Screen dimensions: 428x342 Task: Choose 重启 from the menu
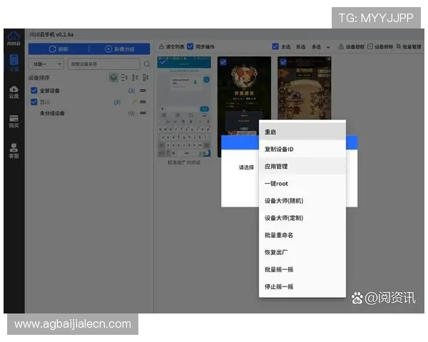pyautogui.click(x=302, y=132)
